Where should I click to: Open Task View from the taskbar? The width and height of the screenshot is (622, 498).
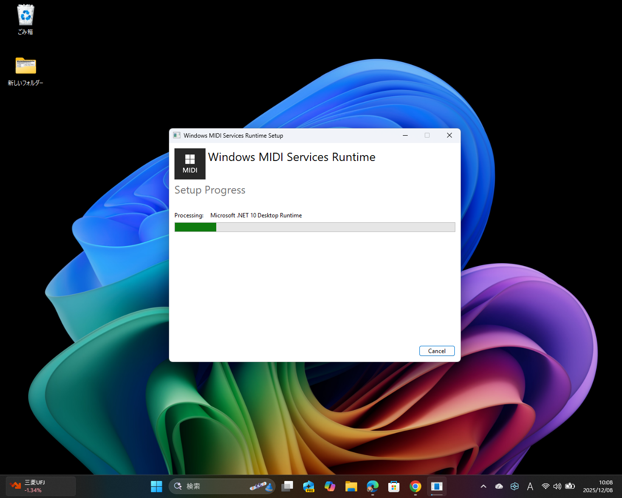[287, 486]
